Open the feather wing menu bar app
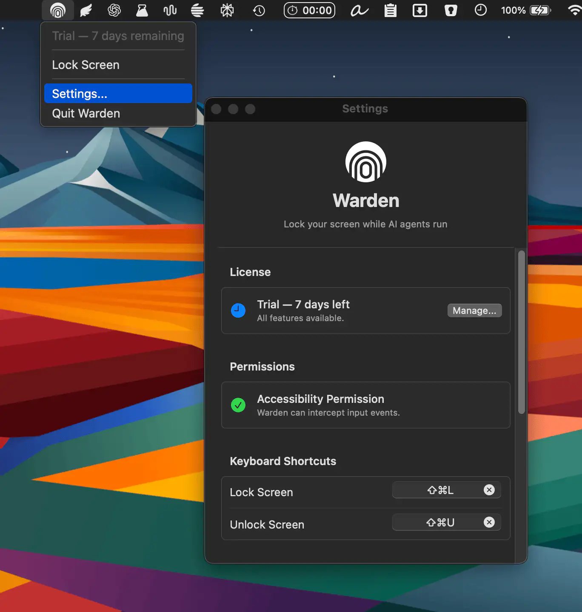 pyautogui.click(x=86, y=10)
